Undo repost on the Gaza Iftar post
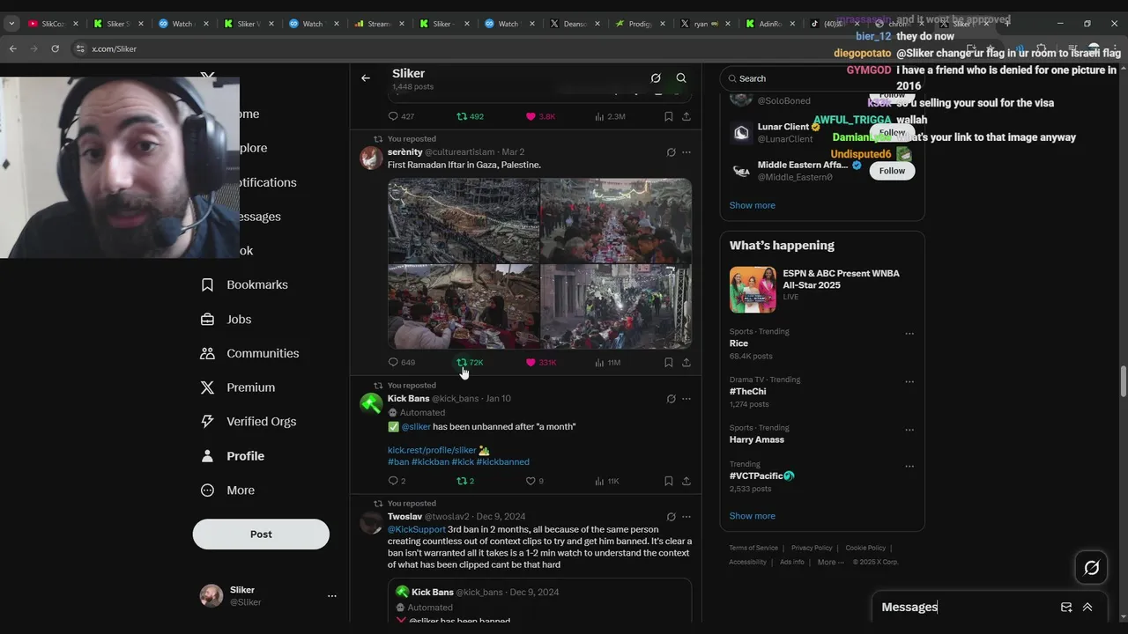 coord(470,362)
